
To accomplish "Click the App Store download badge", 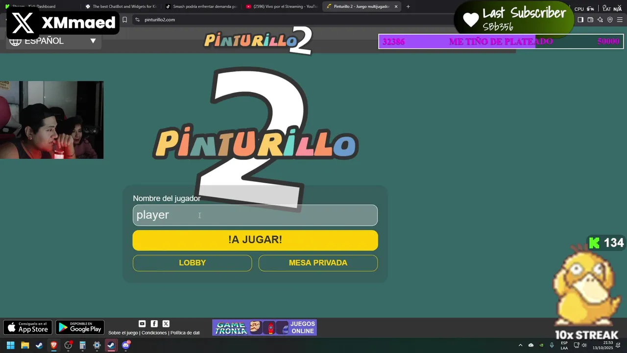I will point(28,327).
